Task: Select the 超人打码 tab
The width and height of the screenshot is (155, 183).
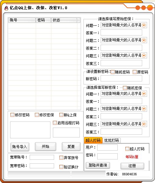Action: coord(93,140)
